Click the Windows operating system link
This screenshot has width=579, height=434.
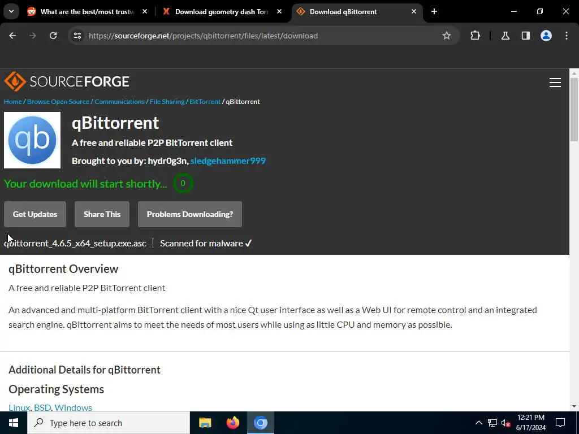tap(73, 407)
